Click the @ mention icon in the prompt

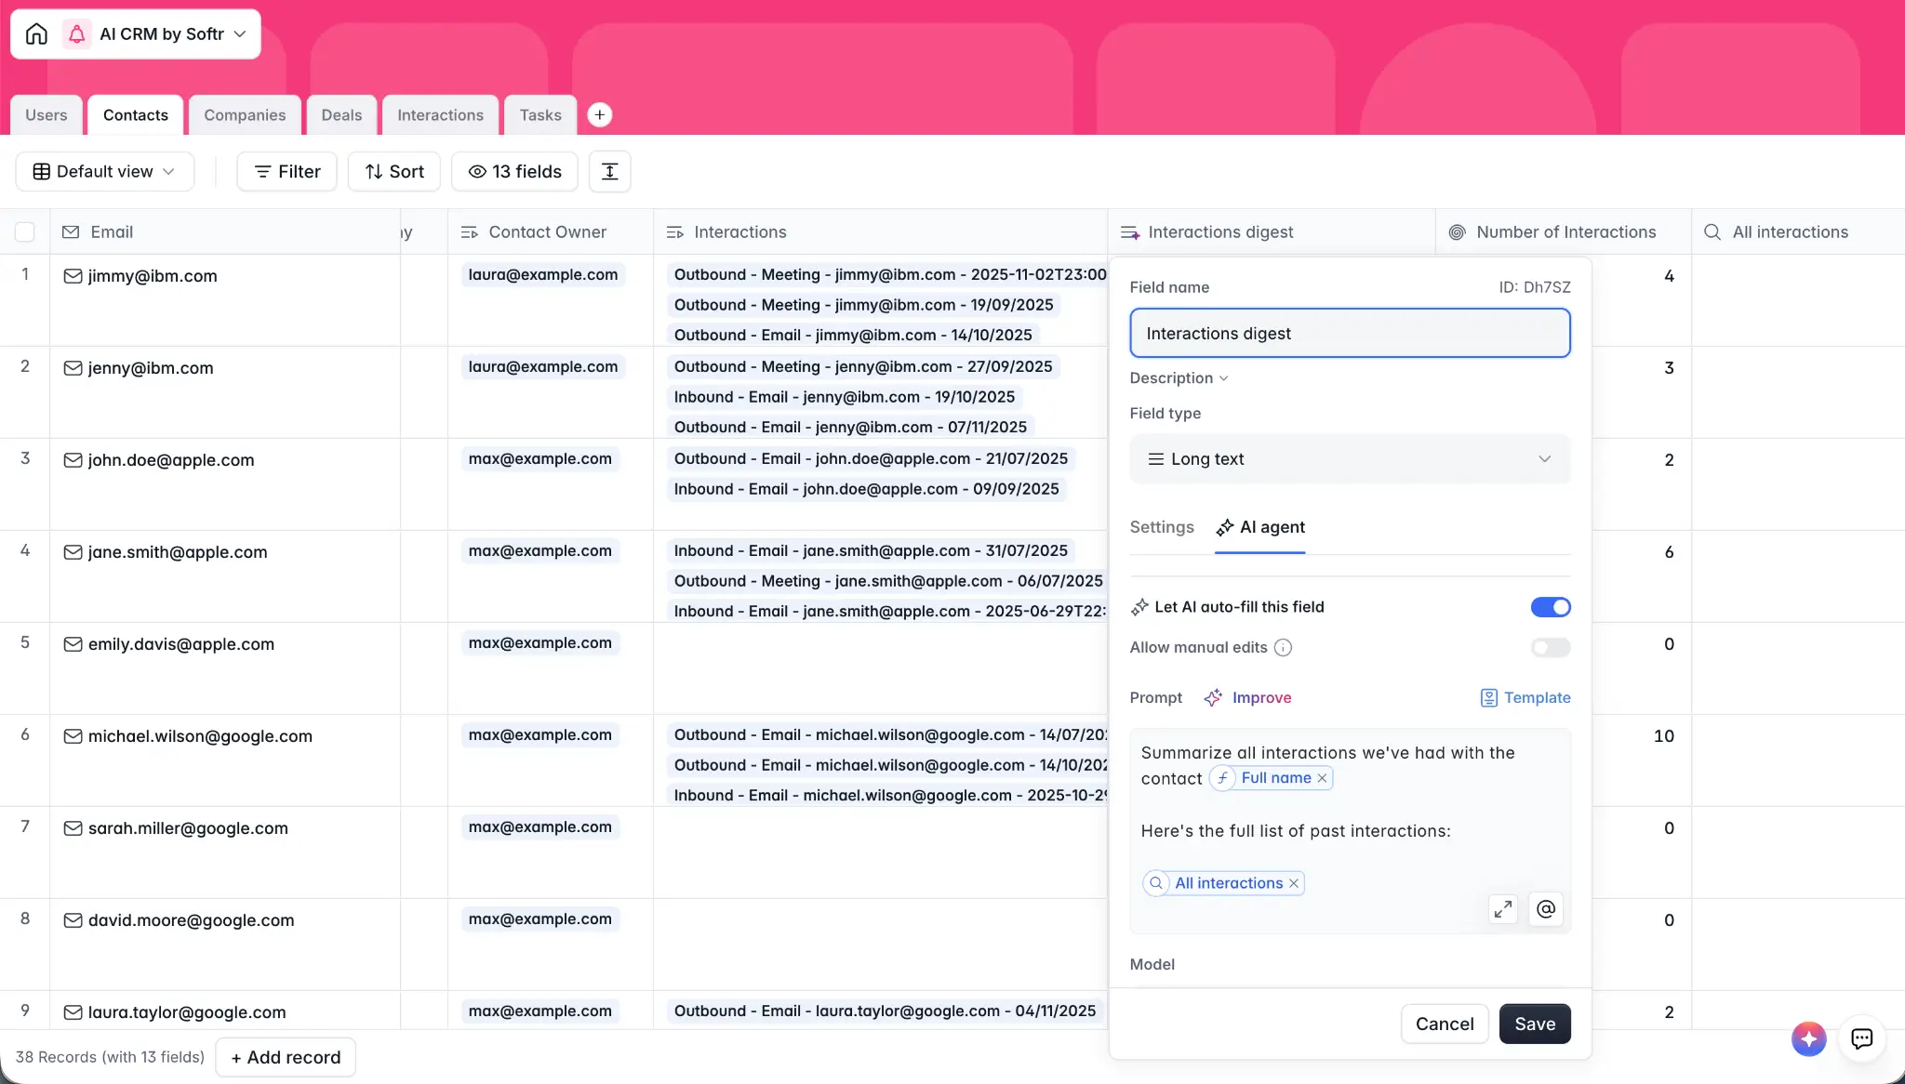(1546, 909)
